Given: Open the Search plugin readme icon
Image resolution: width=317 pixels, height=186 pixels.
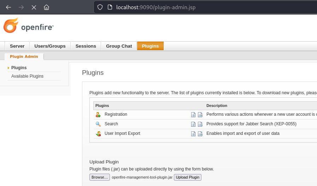Looking at the screenshot, I should 193,124.
